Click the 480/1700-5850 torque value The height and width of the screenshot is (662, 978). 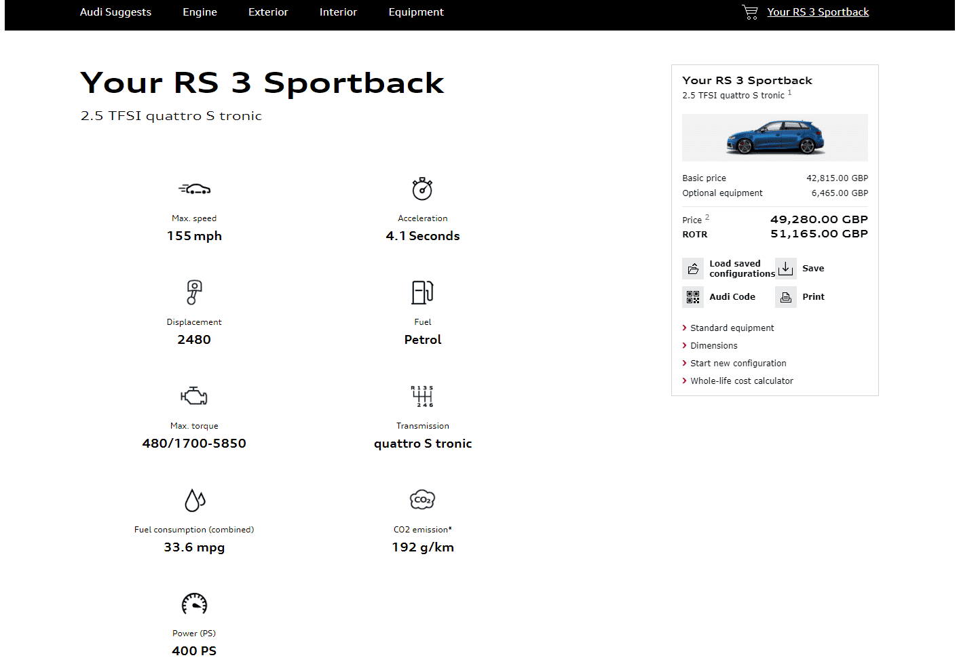(194, 444)
